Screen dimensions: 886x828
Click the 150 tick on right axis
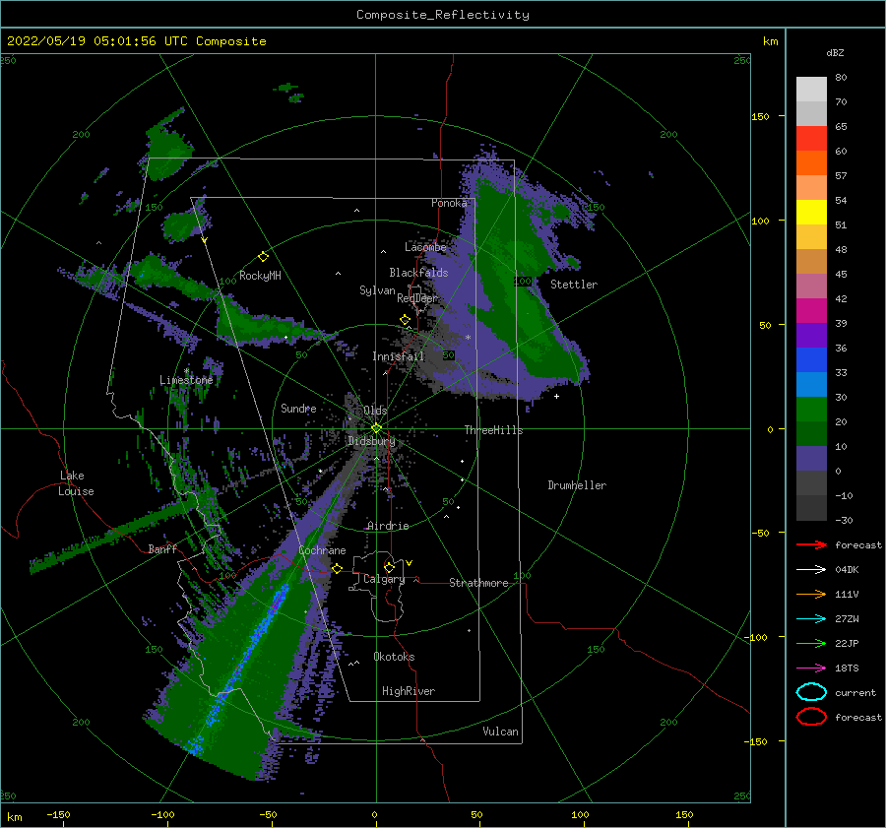(x=760, y=116)
